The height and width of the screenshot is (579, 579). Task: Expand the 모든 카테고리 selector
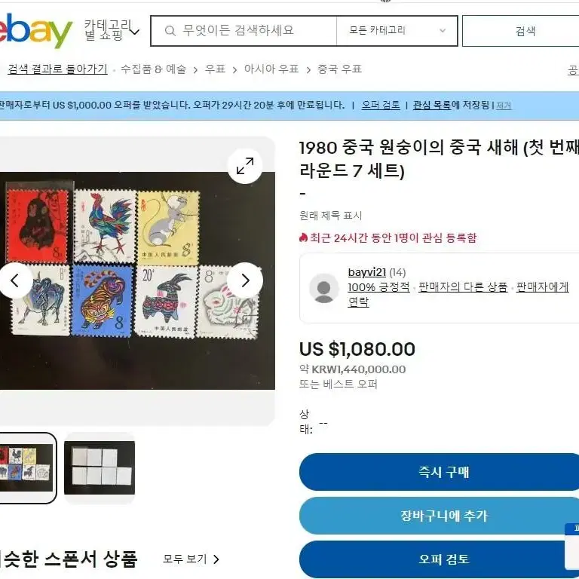coord(397,31)
